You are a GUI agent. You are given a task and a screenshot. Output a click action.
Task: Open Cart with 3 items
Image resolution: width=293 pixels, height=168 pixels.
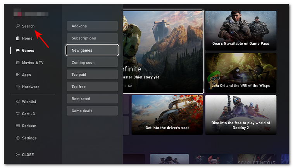coord(28,114)
